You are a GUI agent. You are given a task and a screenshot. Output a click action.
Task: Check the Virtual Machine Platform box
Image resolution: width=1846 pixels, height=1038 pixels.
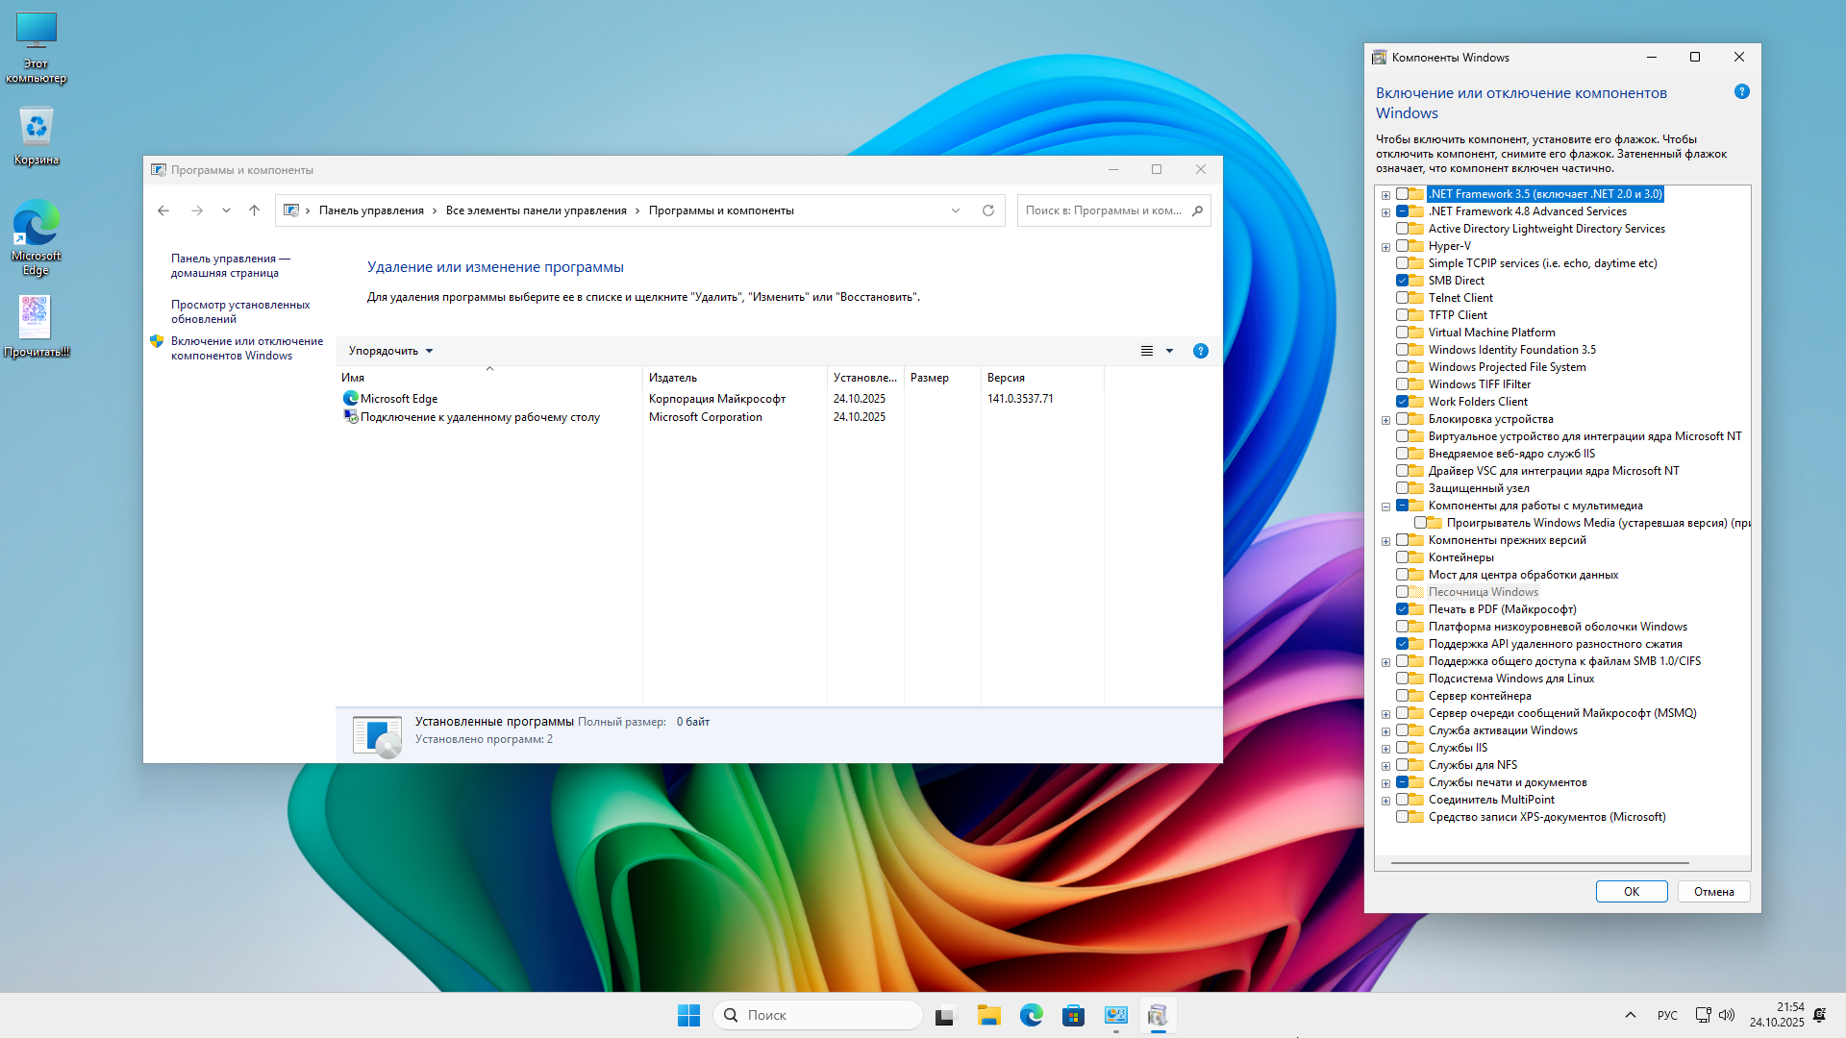click(x=1402, y=333)
